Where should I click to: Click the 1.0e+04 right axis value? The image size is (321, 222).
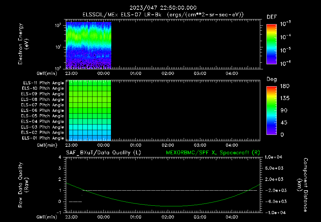pos(273,157)
